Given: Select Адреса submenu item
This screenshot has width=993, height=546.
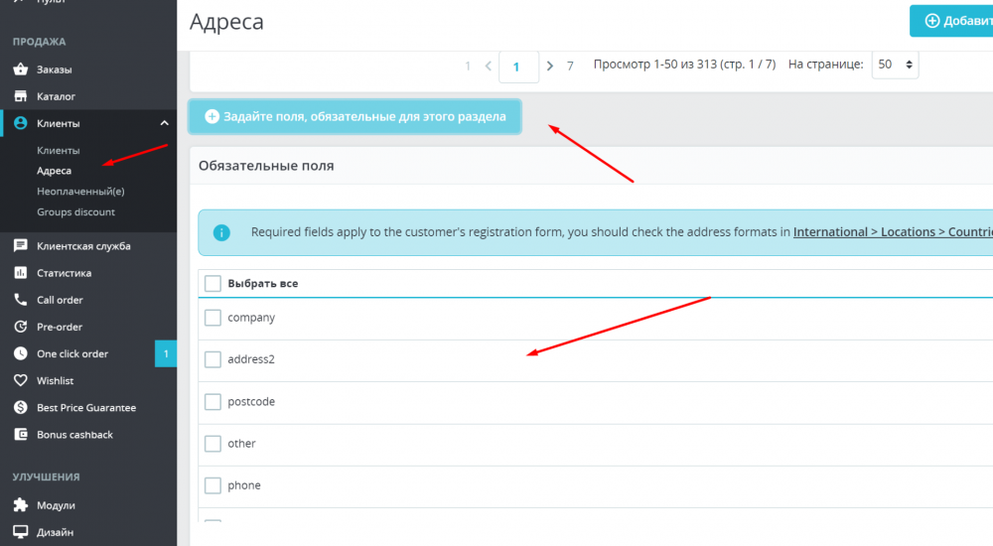Looking at the screenshot, I should [x=54, y=171].
